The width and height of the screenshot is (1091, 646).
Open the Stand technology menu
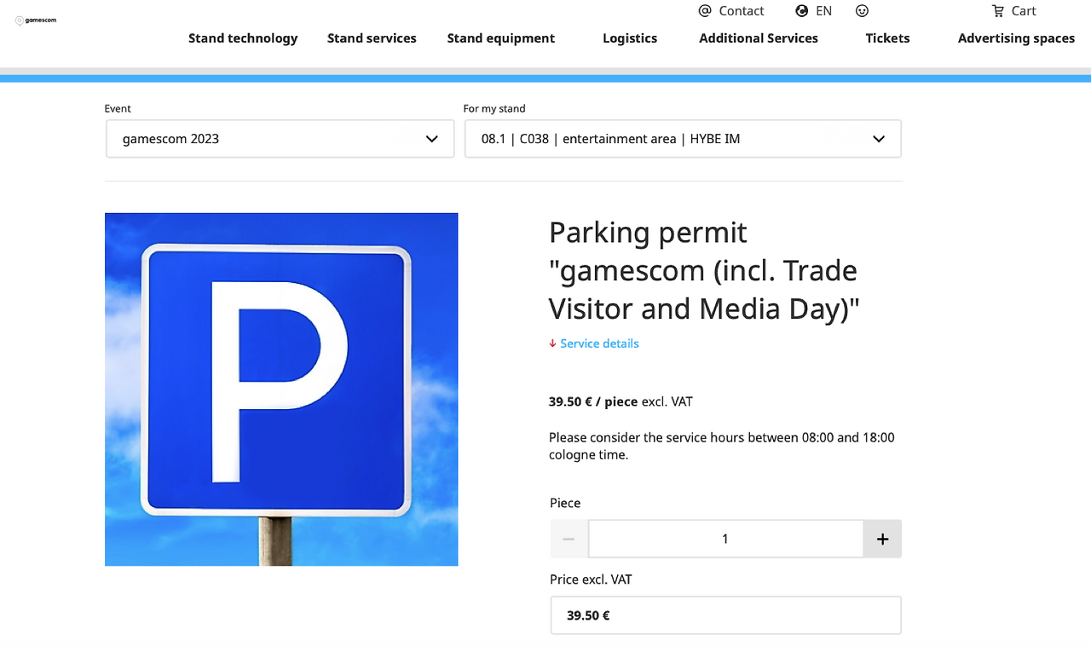pos(243,38)
